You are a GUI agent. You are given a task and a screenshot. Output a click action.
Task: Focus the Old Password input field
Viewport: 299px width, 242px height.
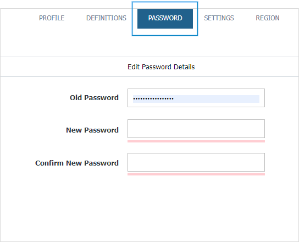point(196,98)
